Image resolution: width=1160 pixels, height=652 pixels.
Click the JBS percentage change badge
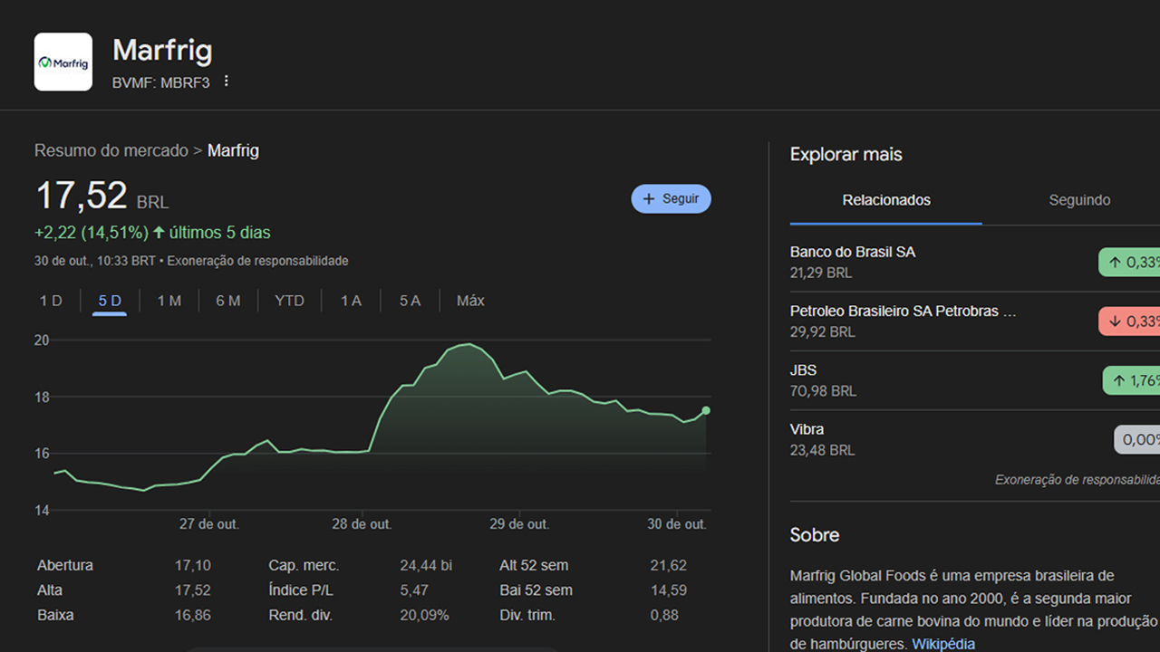pyautogui.click(x=1133, y=380)
